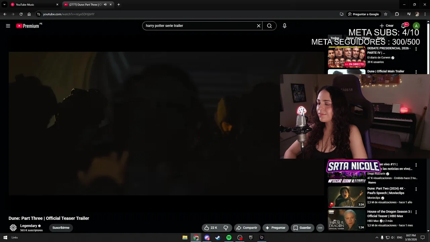Open the Legendary channel name link
Screen dimensions: 430x242
click(x=29, y=226)
